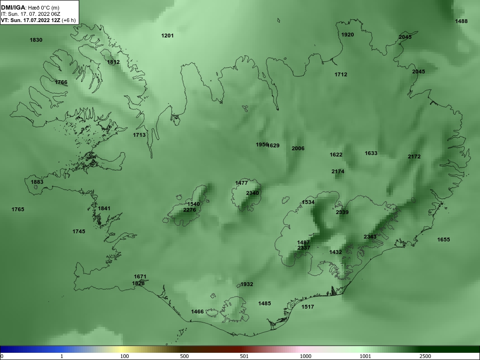Image resolution: width=480 pixels, height=360 pixels.
Task: Select the 2172 height label
Action: (414, 156)
